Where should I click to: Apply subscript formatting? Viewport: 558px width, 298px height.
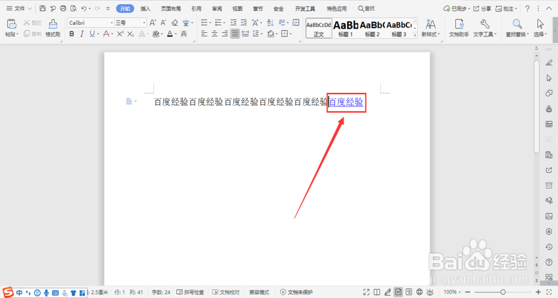(131, 34)
